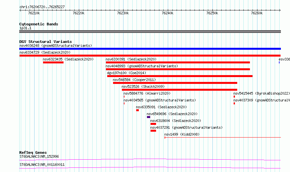The image size is (290, 172).
Task: Open the nsv5415445 (ByrskaBishop2022) label
Action: (262, 93)
